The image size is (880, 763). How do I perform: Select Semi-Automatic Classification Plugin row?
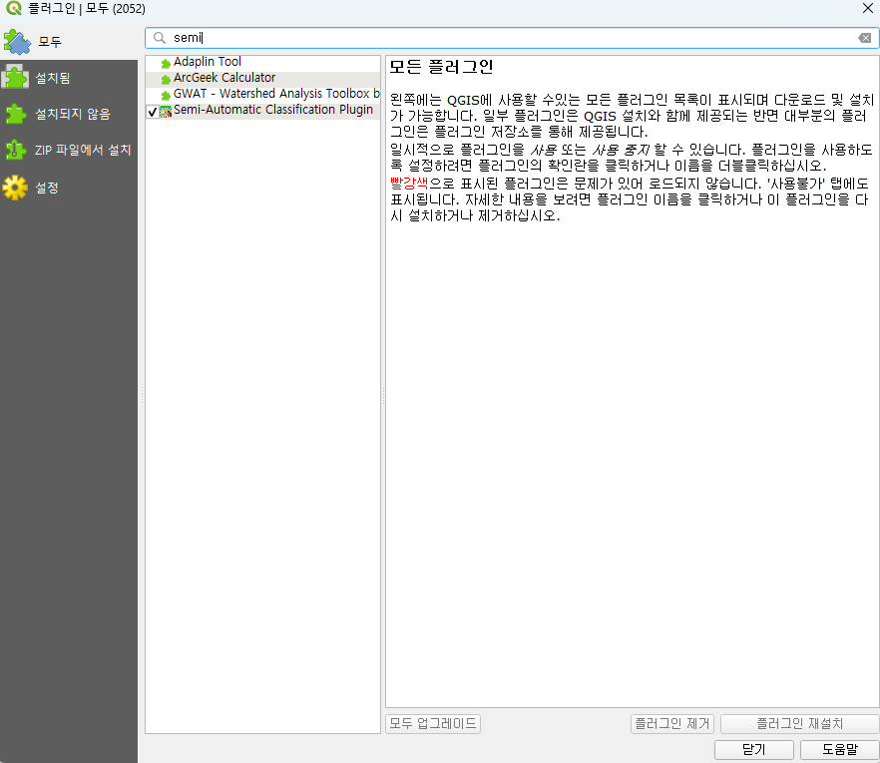point(262,110)
